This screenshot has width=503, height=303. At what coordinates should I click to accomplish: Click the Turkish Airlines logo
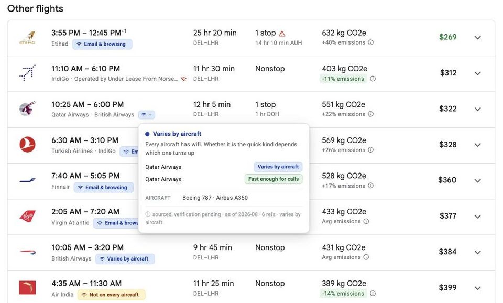27,145
